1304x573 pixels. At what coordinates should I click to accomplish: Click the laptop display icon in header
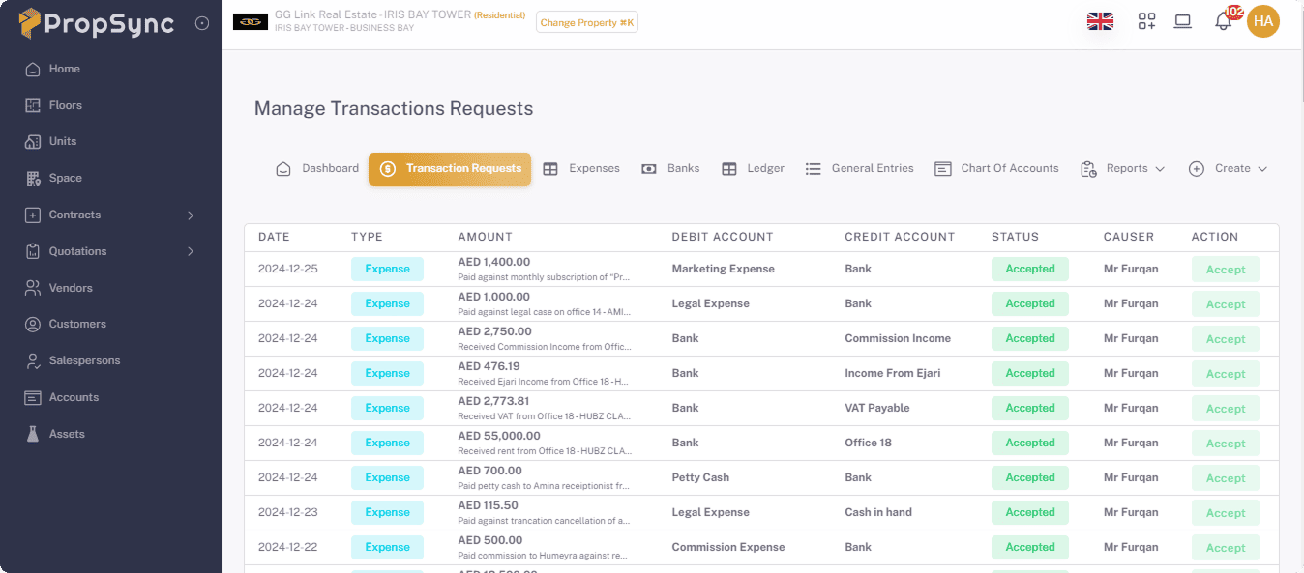(1182, 21)
